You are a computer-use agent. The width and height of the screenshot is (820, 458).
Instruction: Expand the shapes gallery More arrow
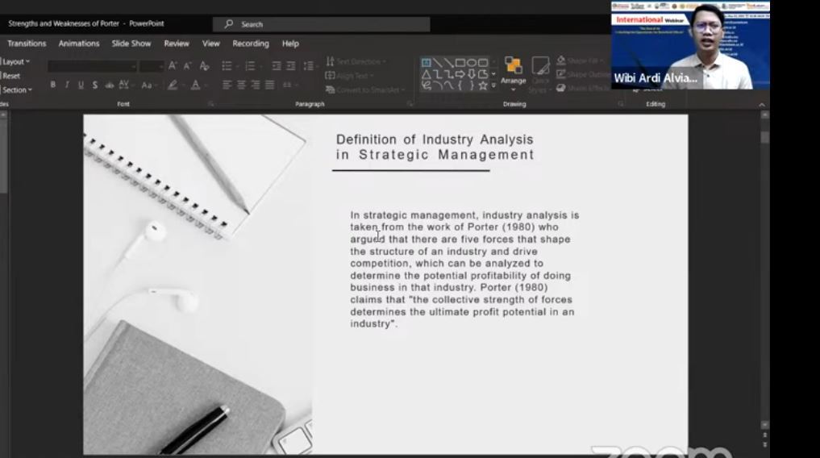(493, 85)
